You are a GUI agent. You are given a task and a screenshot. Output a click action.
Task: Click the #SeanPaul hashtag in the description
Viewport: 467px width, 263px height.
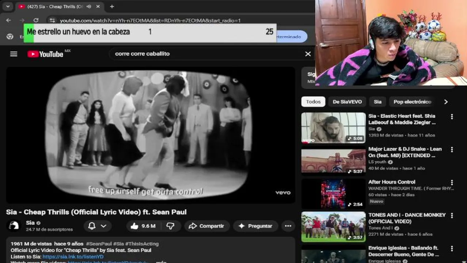[x=99, y=244]
